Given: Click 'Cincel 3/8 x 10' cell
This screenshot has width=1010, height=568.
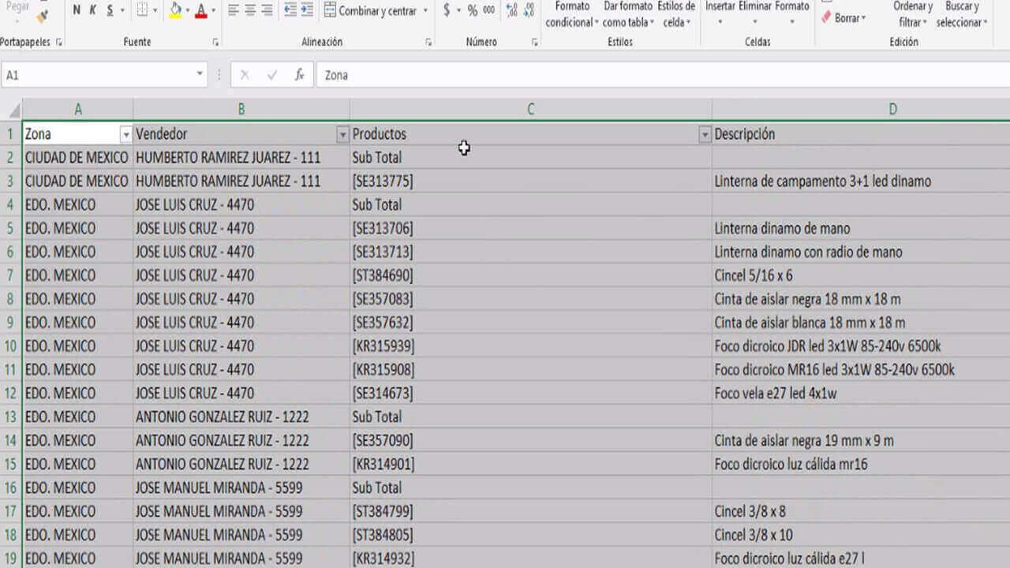Looking at the screenshot, I should pos(861,535).
